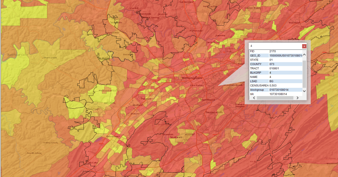Select the GEO_ID row in popup

(x=275, y=55)
